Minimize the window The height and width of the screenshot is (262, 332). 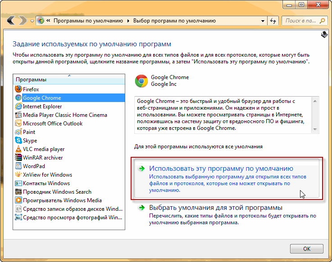(x=289, y=4)
